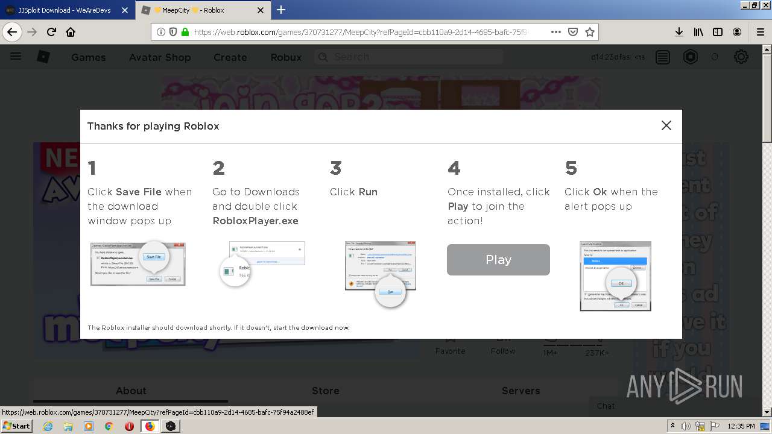Click the tracking protection shield icon

pyautogui.click(x=173, y=32)
